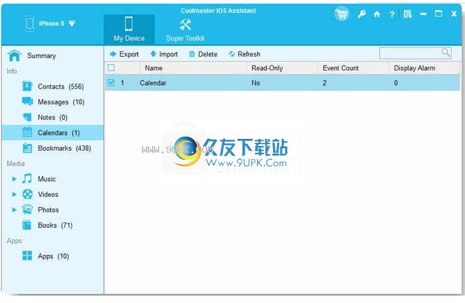
Task: Click the Import down-arrow icon
Action: (153, 54)
